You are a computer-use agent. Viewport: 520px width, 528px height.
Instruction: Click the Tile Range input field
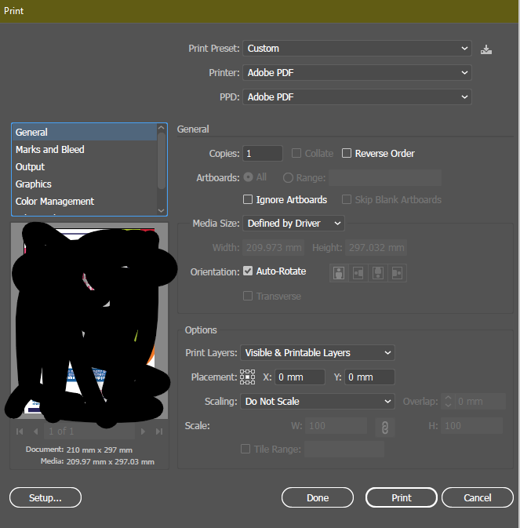(344, 450)
